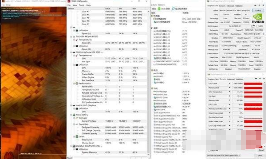The width and height of the screenshot is (268, 160).
Task: Click the GPU Load red graph bar
Action: tap(253, 105)
